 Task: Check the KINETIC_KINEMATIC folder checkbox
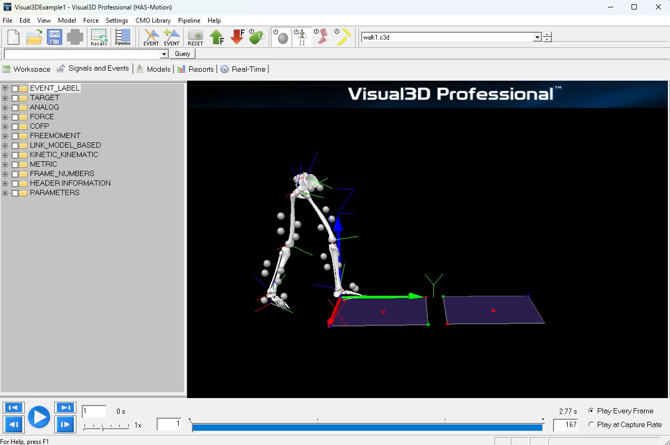click(x=15, y=155)
